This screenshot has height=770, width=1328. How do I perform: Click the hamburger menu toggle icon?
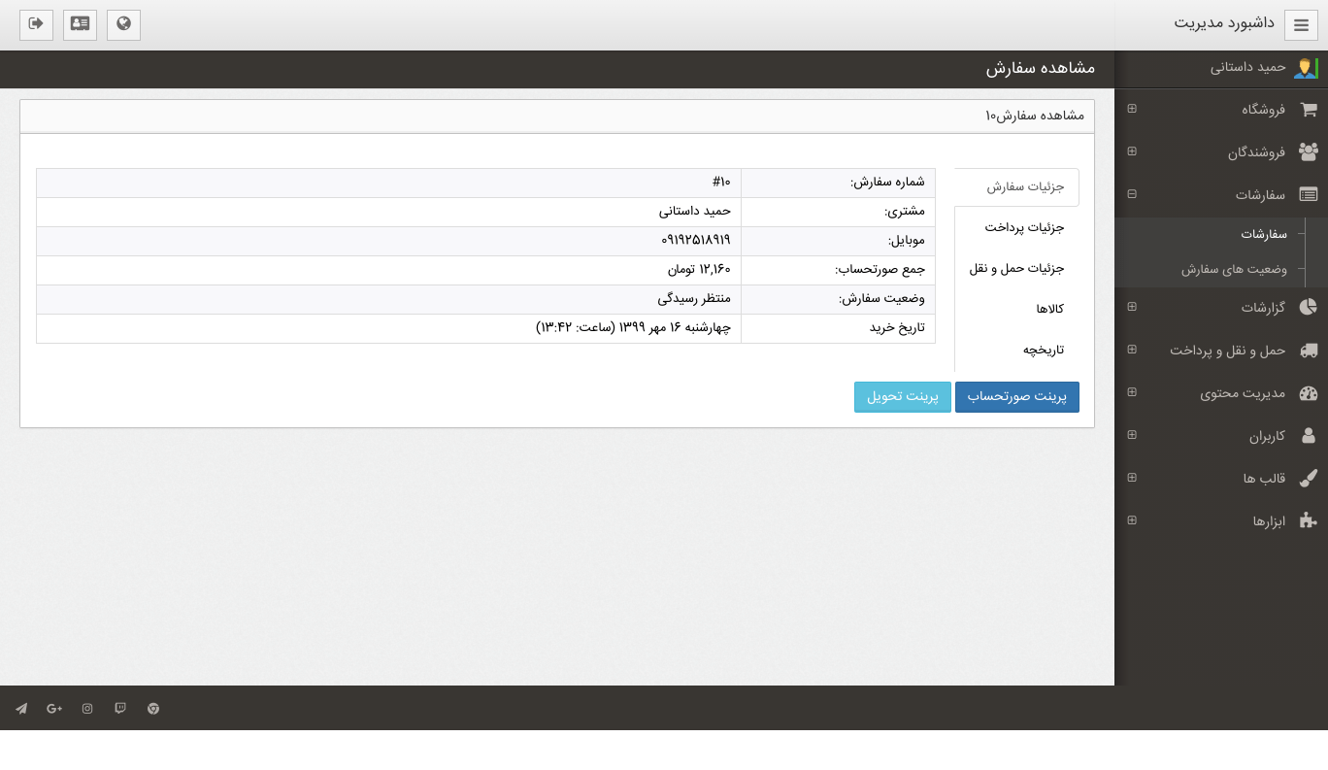(1301, 25)
